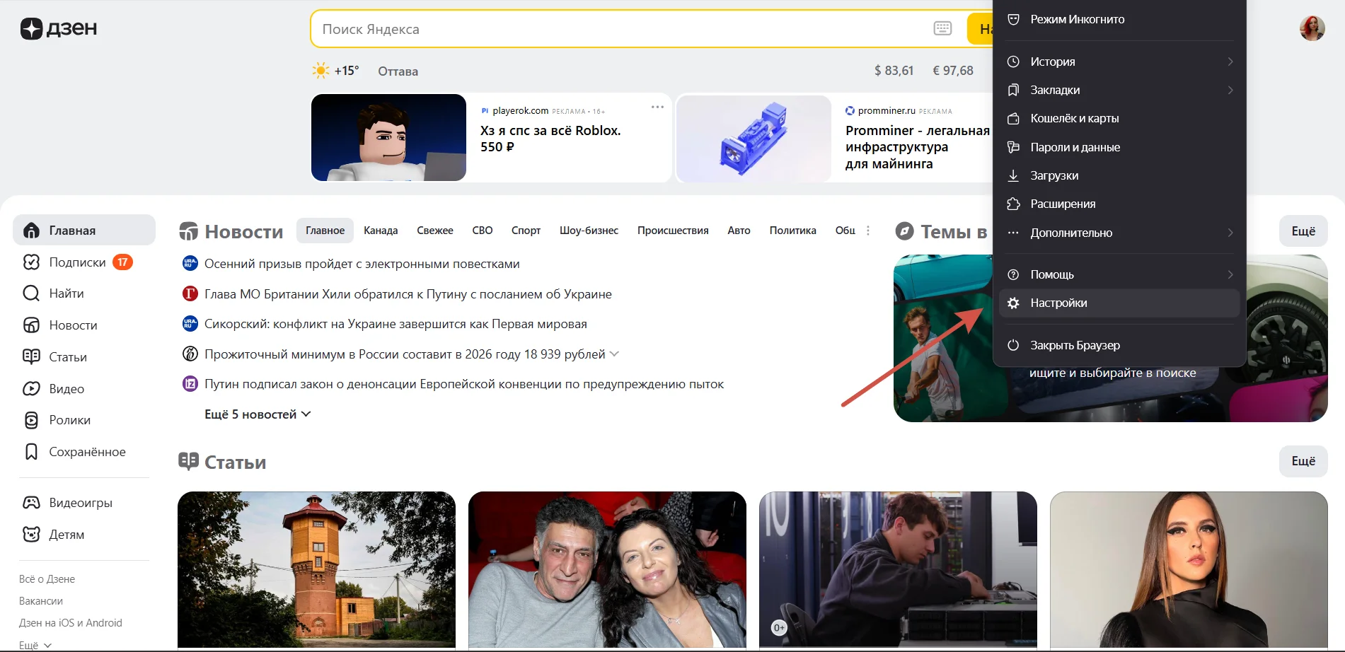Click the euro rate 97,68
This screenshot has width=1345, height=652.
(953, 71)
